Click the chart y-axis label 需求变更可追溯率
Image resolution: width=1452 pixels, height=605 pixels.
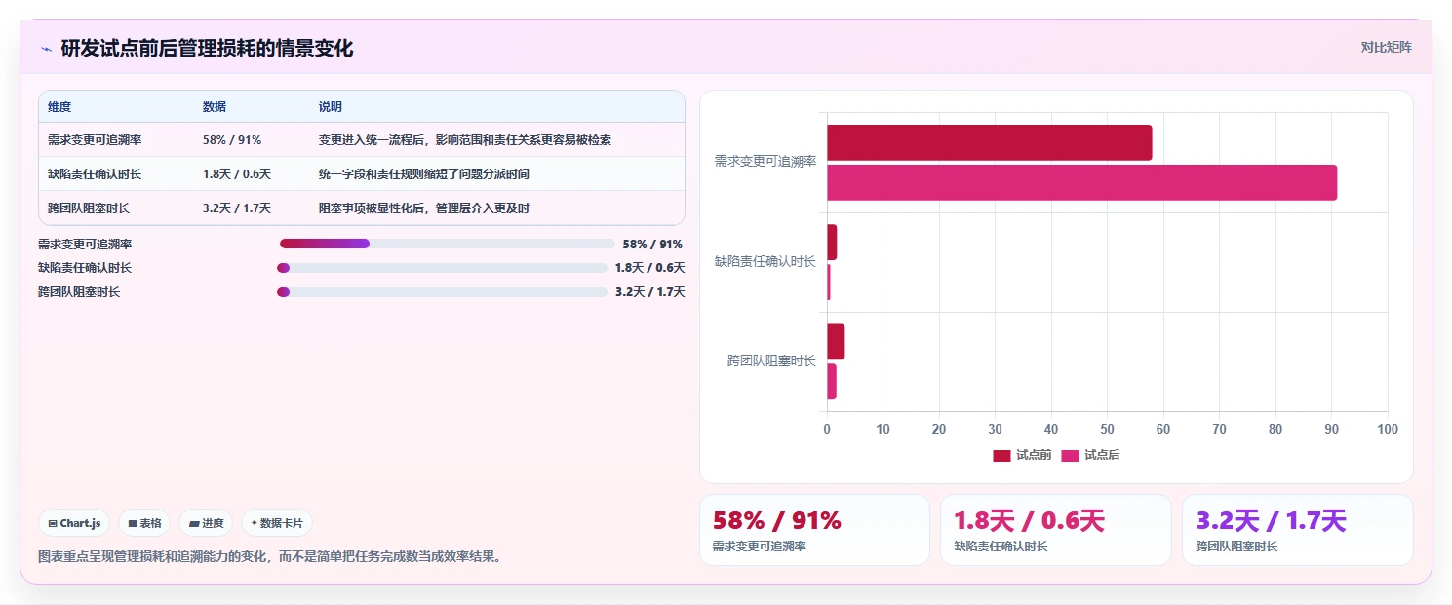click(x=765, y=162)
